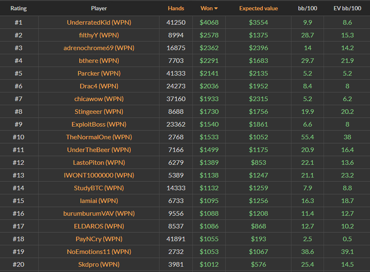The width and height of the screenshot is (370, 272).
Task: Open filthyY (WPN) player link
Action: (99, 35)
